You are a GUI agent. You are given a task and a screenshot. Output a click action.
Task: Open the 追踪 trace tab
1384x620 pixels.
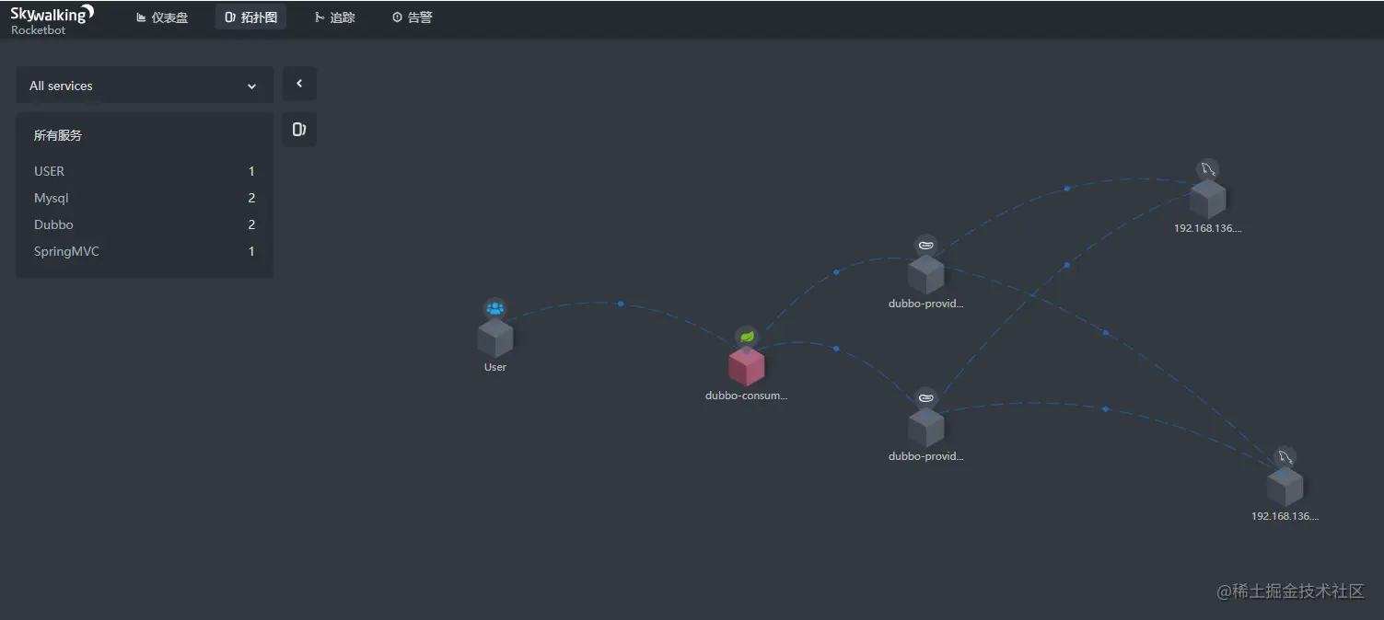coord(334,17)
